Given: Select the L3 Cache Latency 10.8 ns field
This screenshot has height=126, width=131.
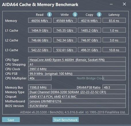Looking at the screenshot, I should 114,50.
